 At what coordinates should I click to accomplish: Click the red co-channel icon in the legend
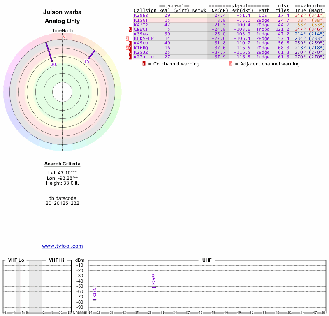coord(144,64)
